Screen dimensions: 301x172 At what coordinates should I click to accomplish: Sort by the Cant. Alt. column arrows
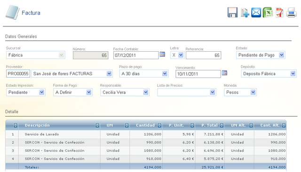coord(284,125)
